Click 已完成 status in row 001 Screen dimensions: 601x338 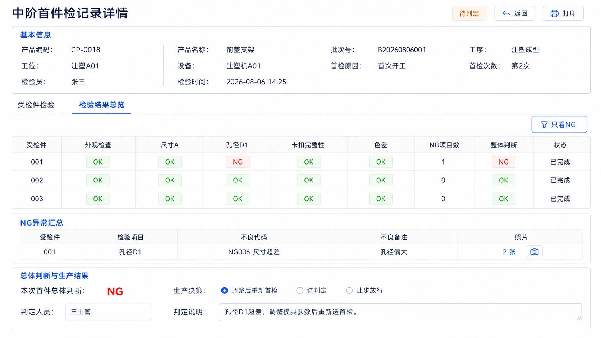coord(560,162)
